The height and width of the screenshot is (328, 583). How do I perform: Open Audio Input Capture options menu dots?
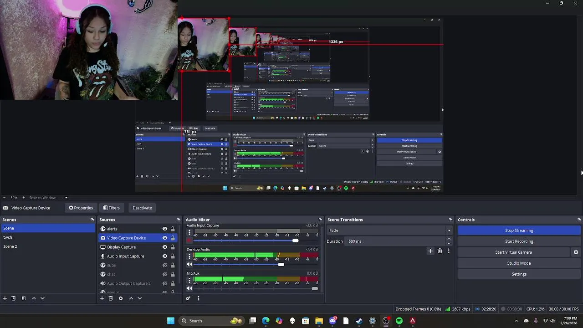pyautogui.click(x=189, y=232)
